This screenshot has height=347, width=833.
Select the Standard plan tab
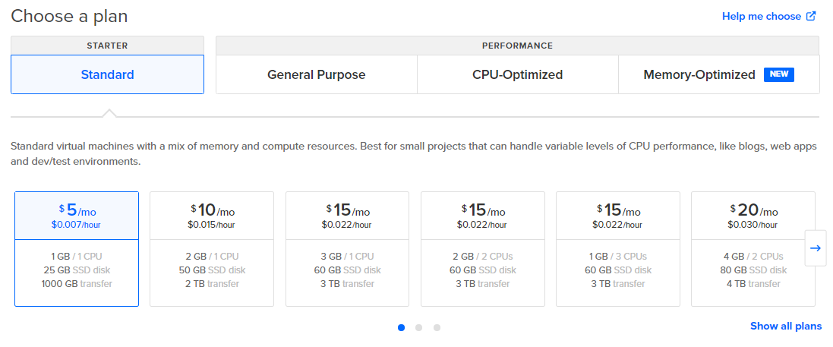107,74
